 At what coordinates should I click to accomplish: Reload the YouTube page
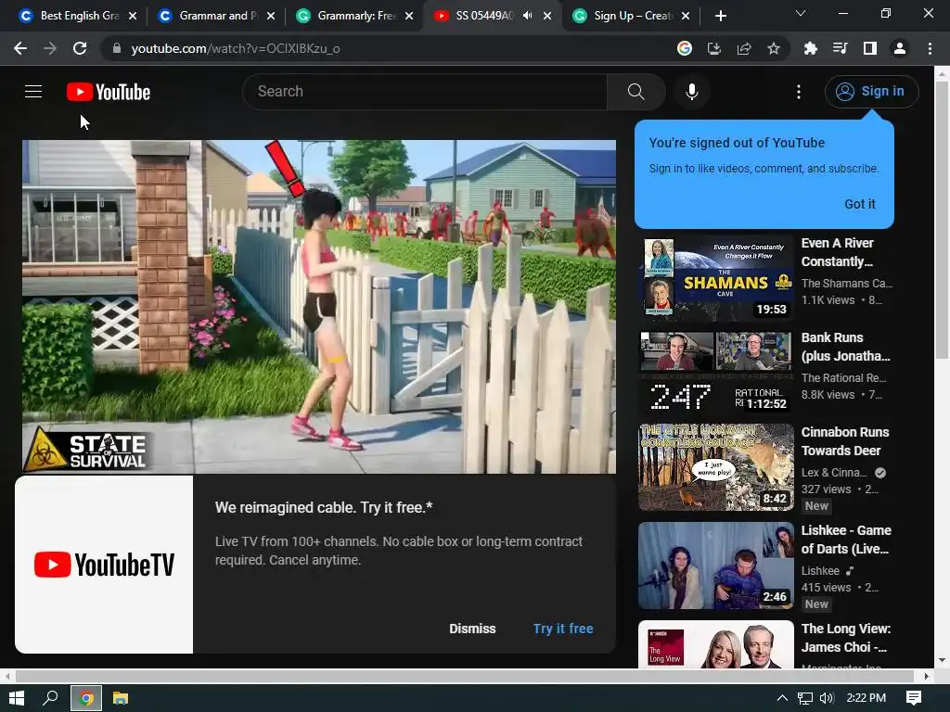point(80,48)
